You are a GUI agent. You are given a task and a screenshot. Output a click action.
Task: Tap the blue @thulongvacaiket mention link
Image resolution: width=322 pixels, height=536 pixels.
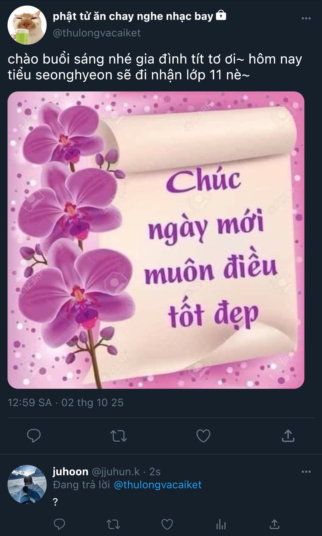[158, 485]
